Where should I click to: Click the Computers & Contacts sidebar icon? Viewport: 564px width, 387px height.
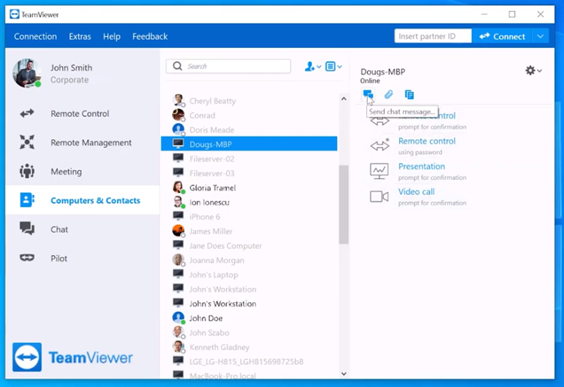coord(27,200)
